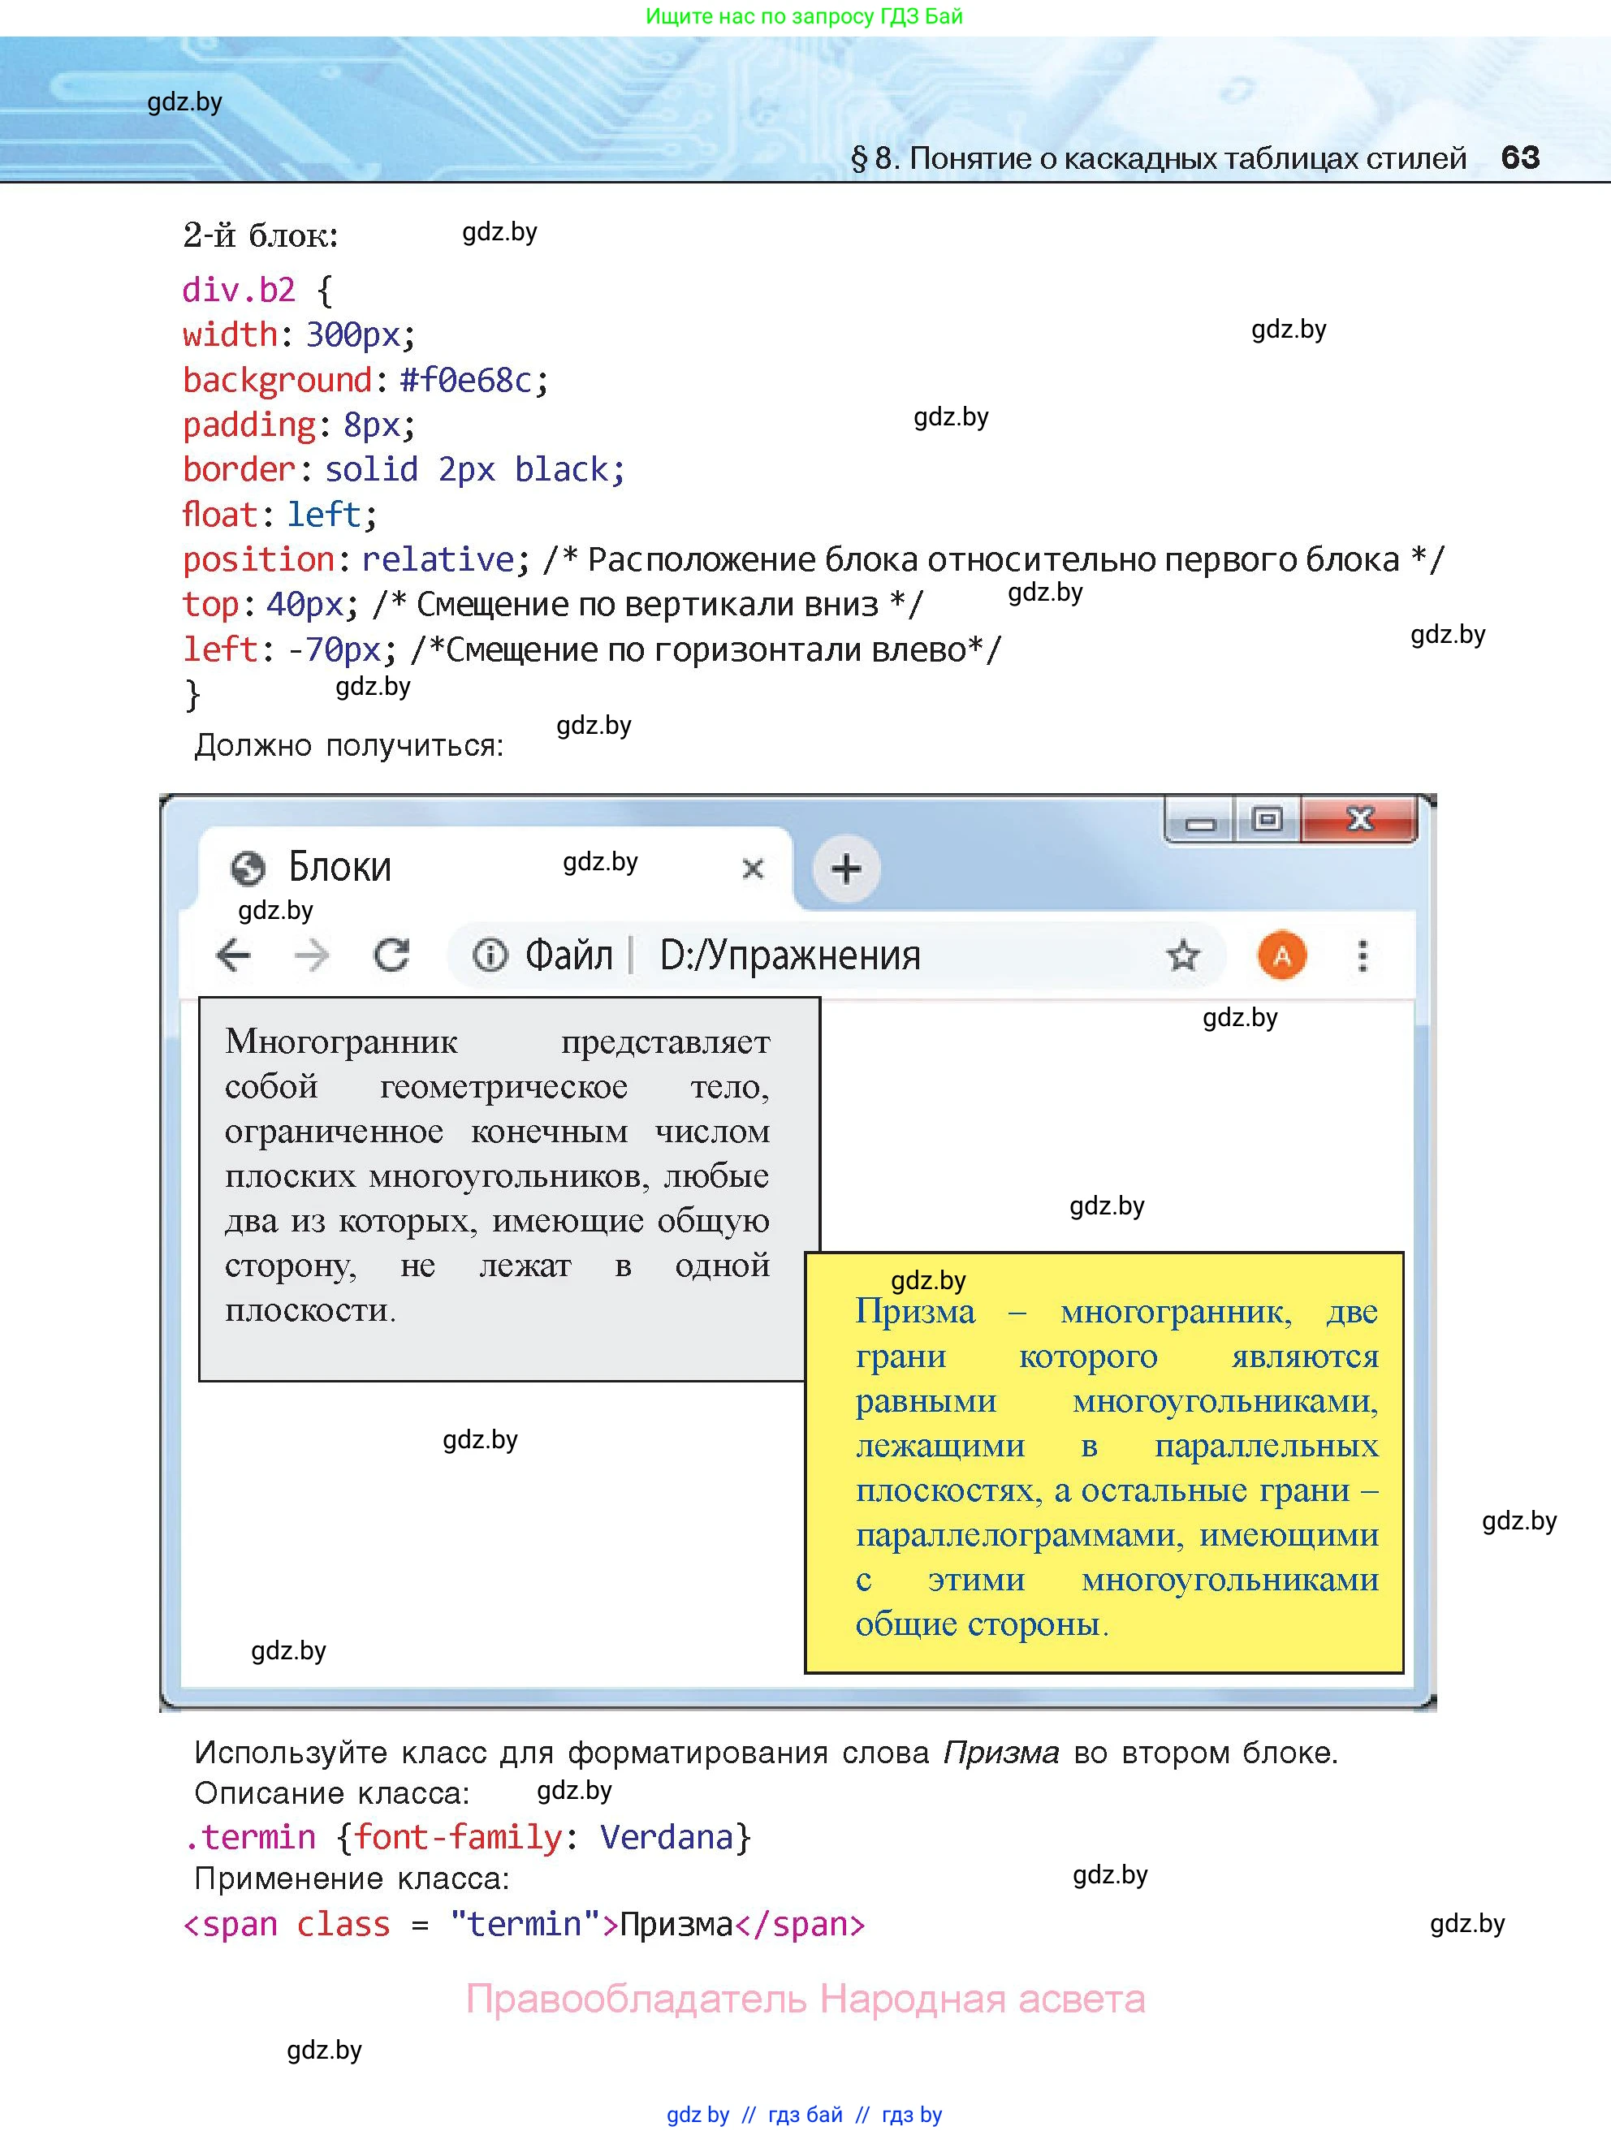Bookmark the page with the star icon
1611x2135 pixels.
pos(1182,955)
